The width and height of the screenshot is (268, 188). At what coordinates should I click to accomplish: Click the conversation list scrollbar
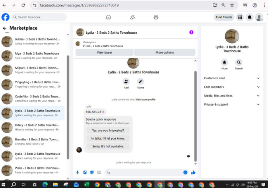(68, 107)
